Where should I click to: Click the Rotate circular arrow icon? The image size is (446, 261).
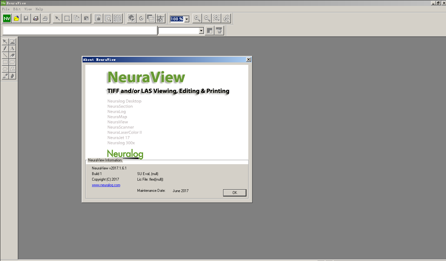point(141,19)
